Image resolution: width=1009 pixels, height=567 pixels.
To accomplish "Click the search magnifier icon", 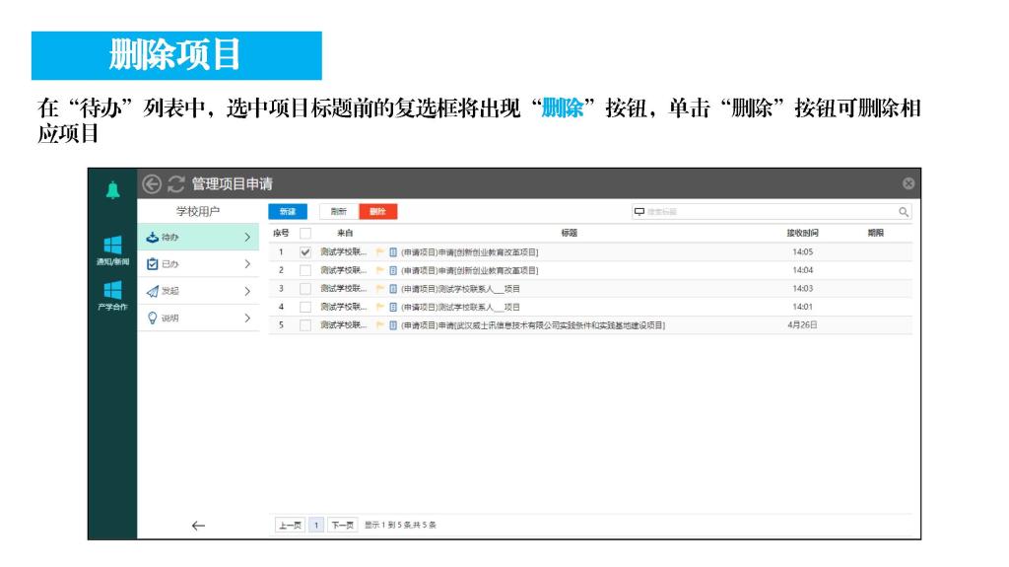I will [903, 211].
